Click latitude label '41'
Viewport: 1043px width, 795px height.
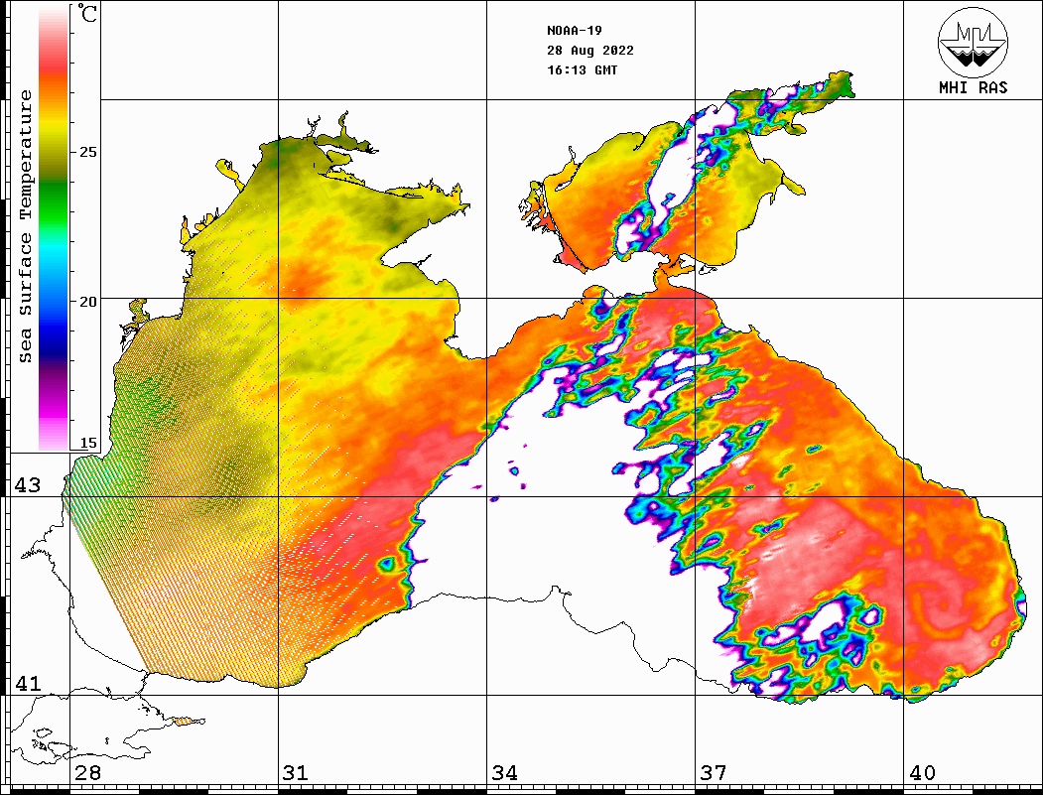[x=27, y=684]
